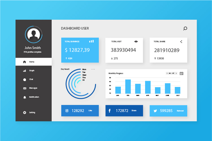Click the Twitter bird icon

(155, 111)
